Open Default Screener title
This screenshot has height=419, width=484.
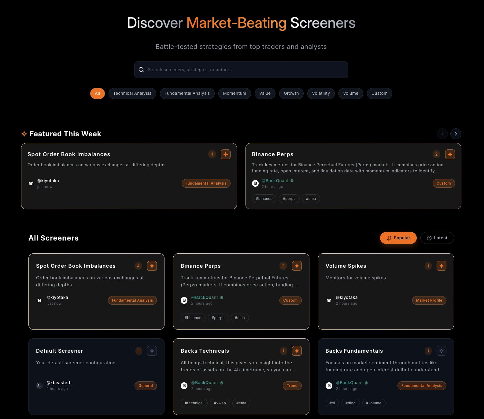tap(60, 351)
